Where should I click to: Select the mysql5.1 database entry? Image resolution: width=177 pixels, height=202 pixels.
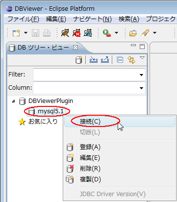51,111
